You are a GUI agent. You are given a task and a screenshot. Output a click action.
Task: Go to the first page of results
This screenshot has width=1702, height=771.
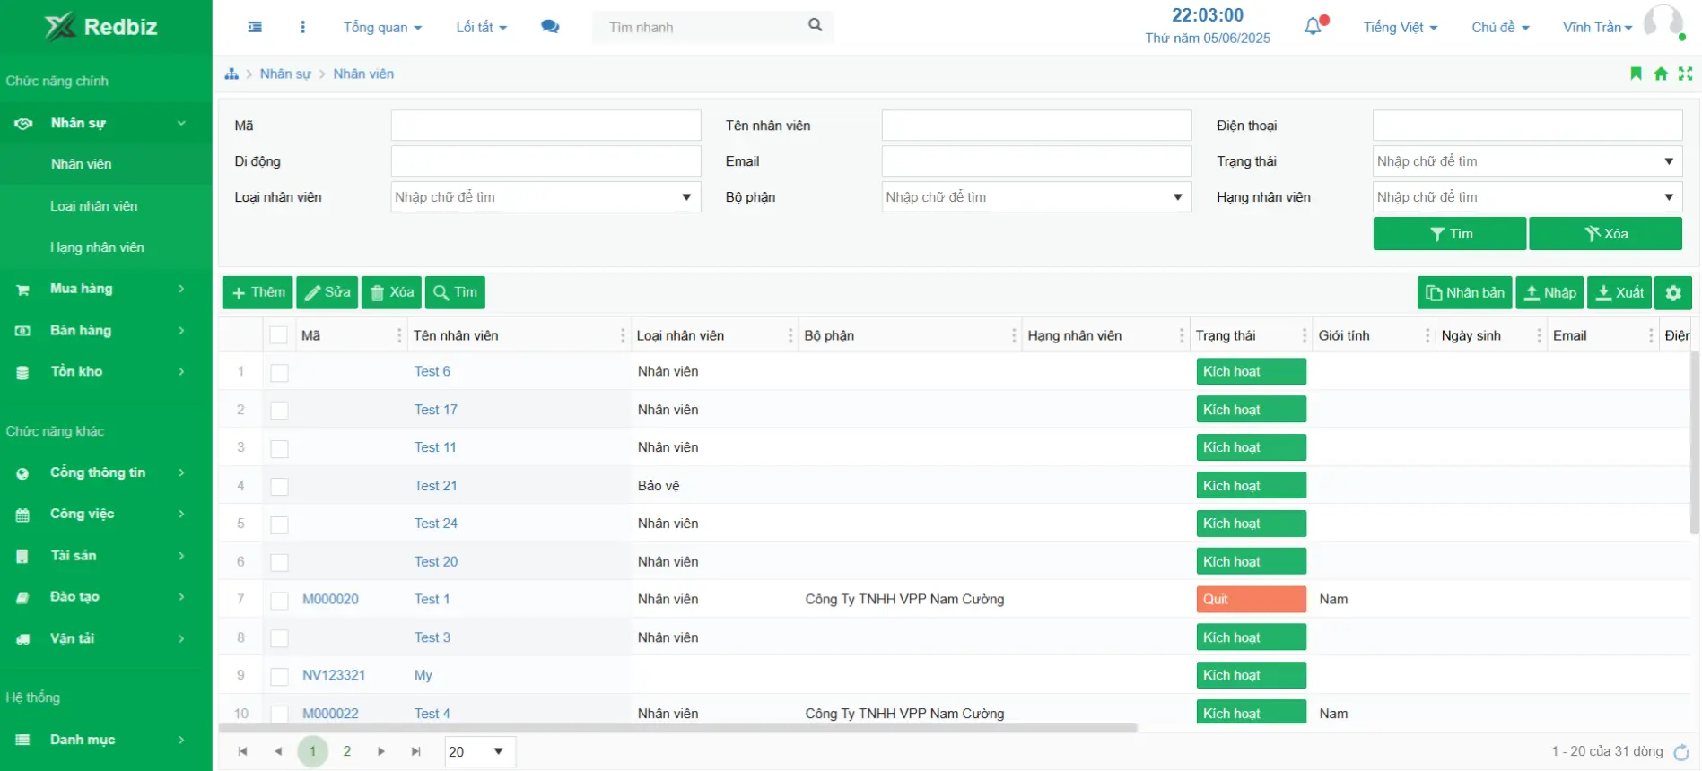242,751
